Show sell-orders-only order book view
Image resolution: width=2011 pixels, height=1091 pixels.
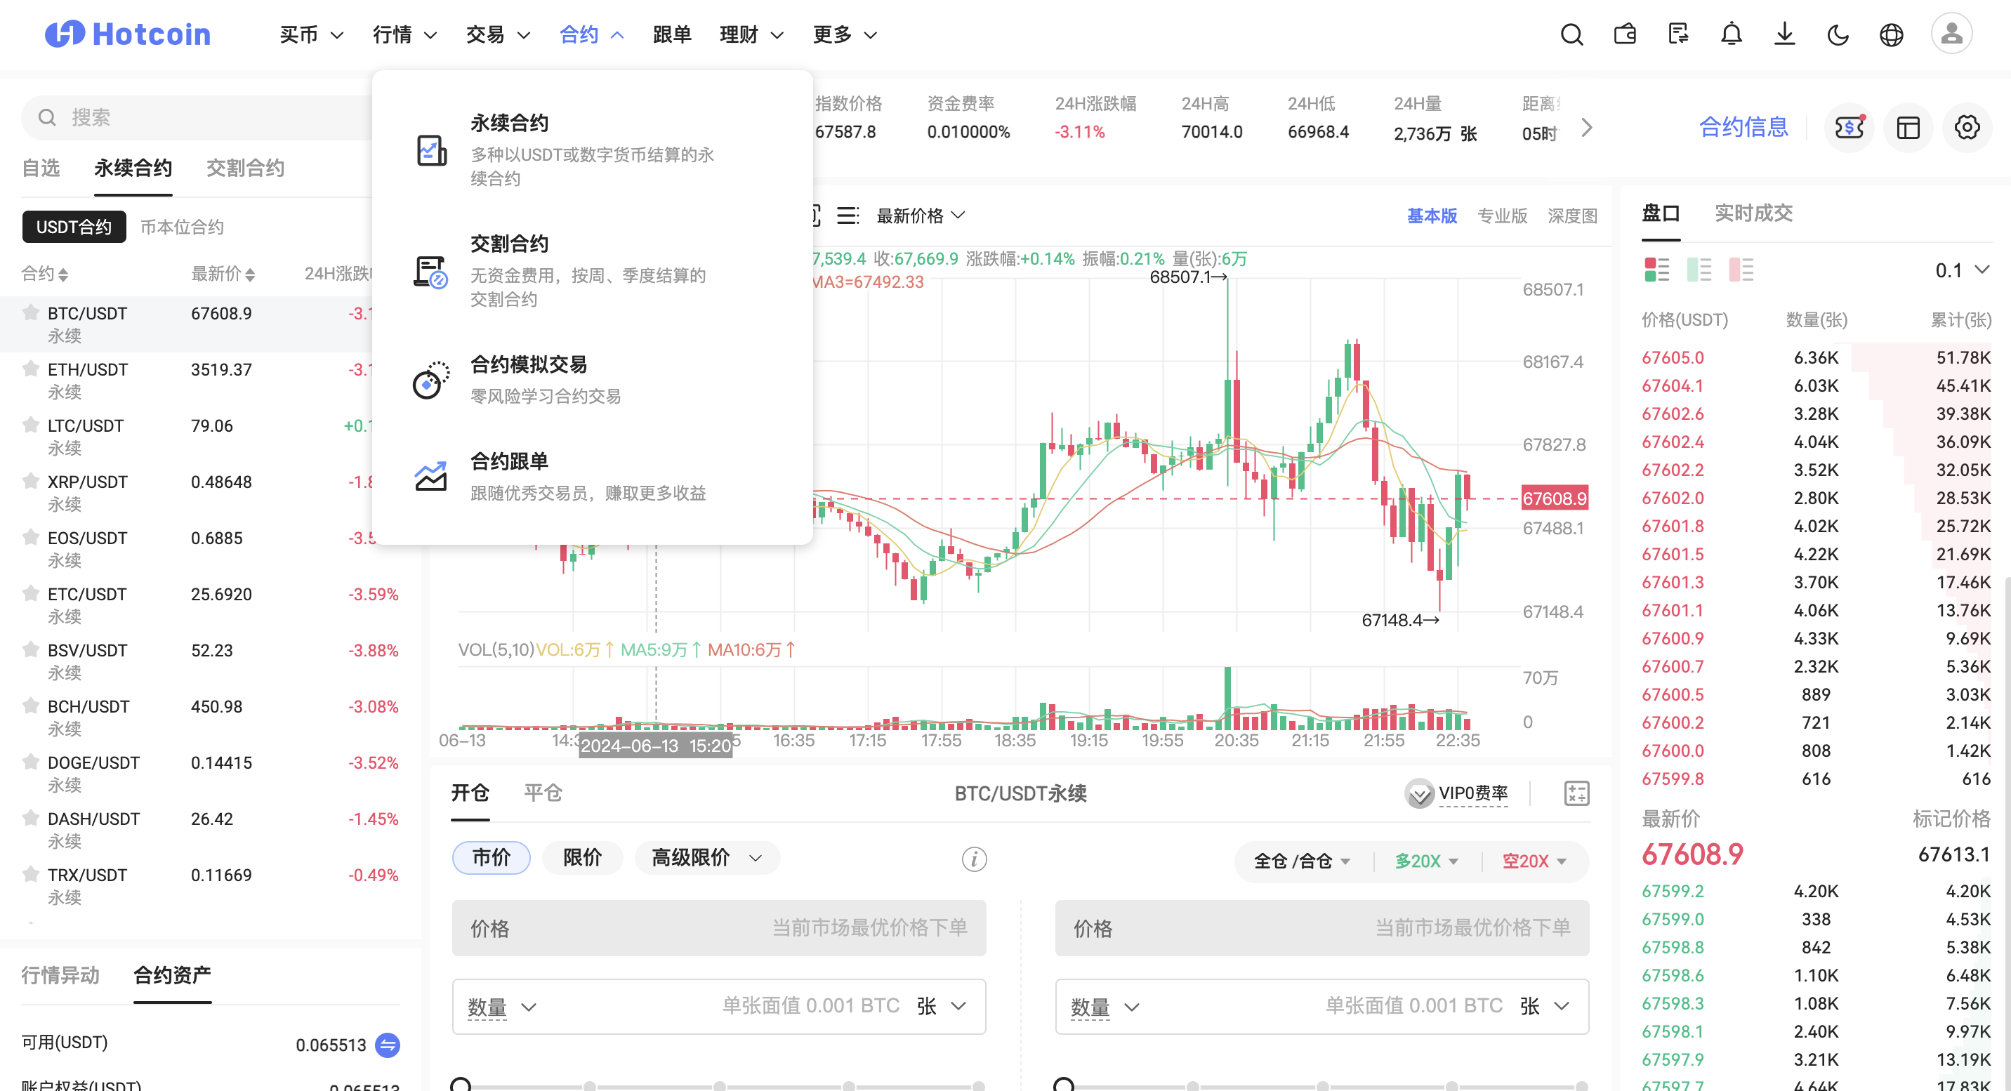tap(1740, 269)
